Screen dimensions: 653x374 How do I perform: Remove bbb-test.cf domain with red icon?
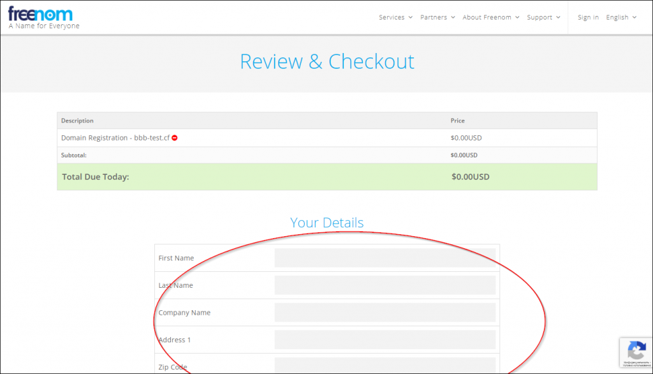(175, 138)
